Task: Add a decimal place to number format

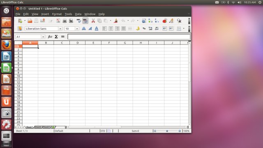Action: 150,28
